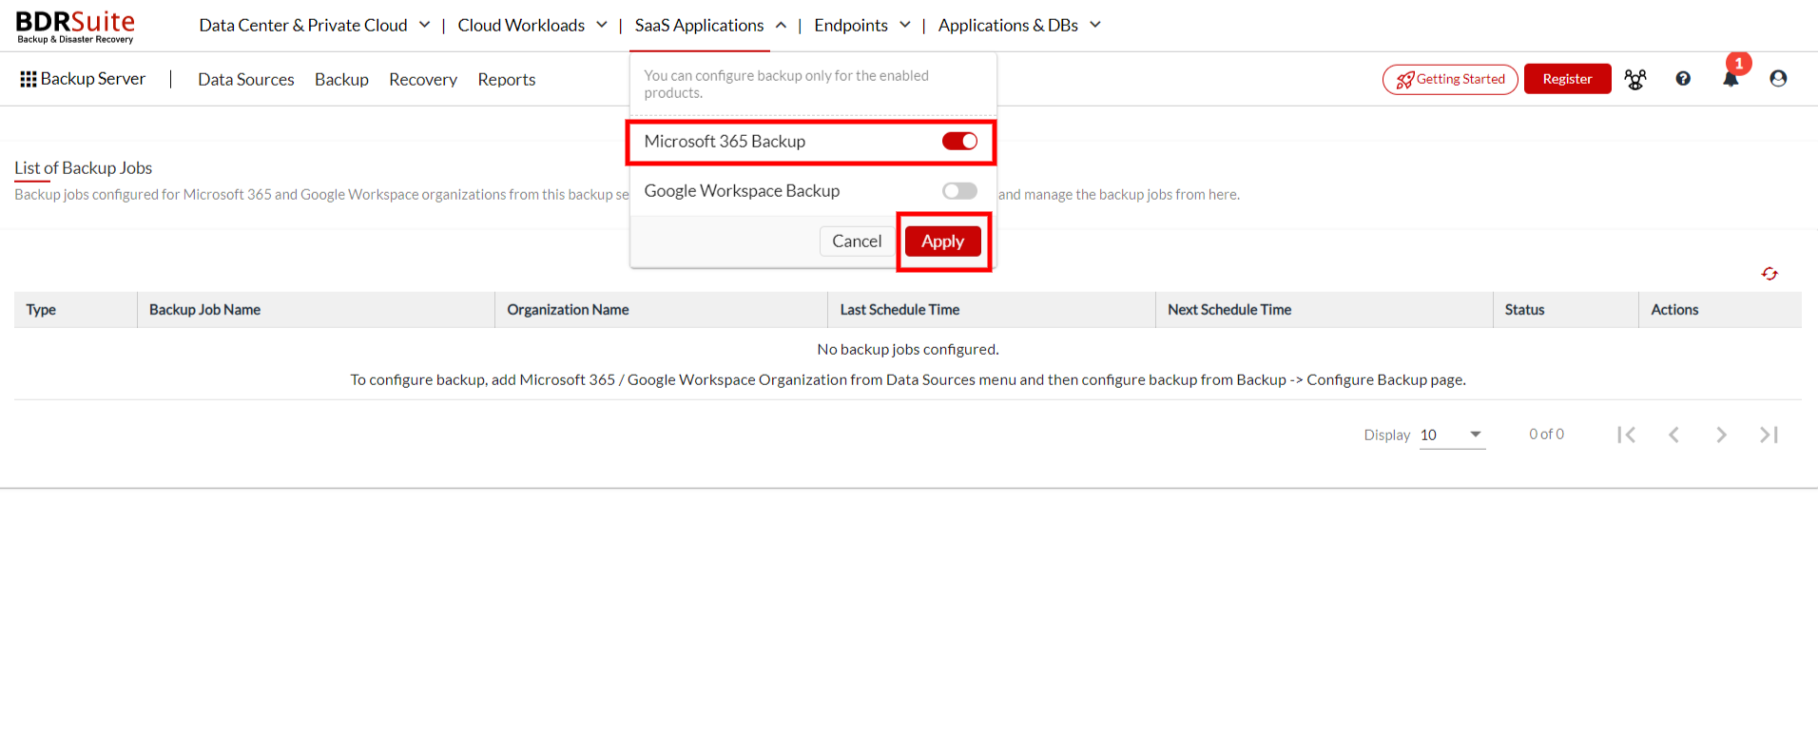
Task: Go to the last page of results
Action: click(1769, 435)
